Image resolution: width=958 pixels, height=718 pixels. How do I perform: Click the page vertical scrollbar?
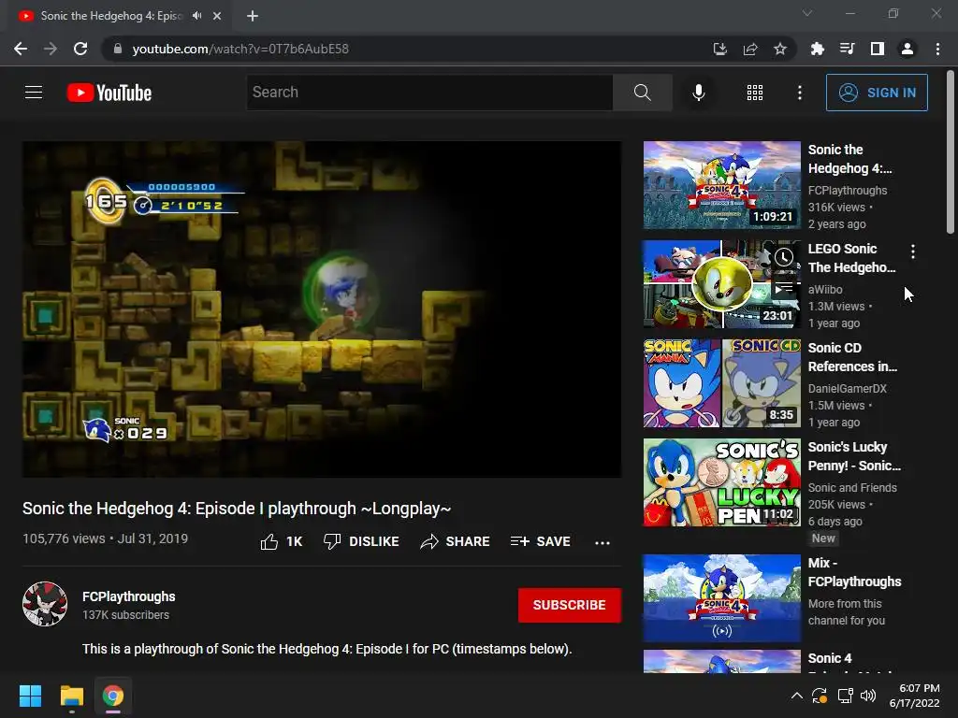coord(951,152)
